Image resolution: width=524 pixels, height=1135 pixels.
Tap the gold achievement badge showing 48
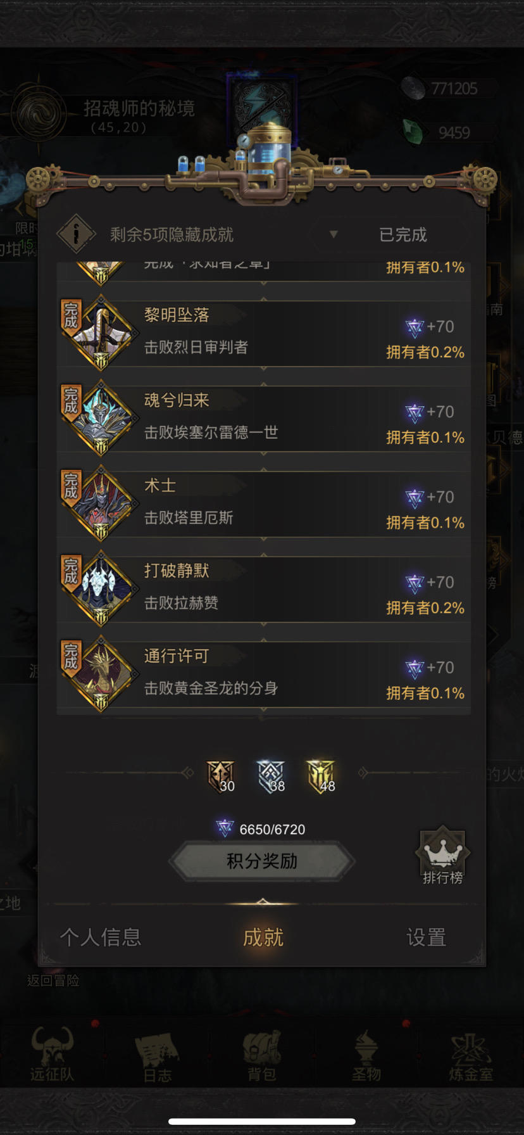click(x=321, y=777)
